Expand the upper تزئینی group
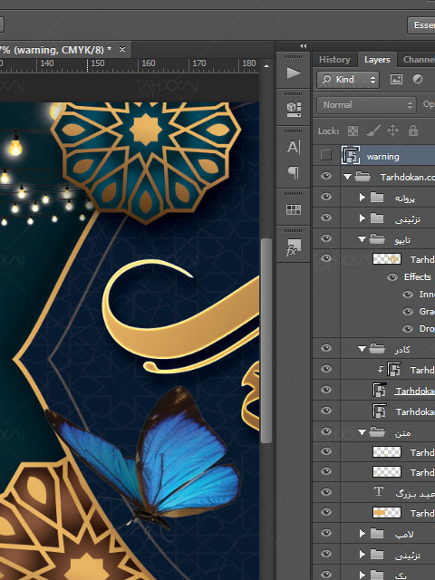The width and height of the screenshot is (435, 580). [x=362, y=218]
